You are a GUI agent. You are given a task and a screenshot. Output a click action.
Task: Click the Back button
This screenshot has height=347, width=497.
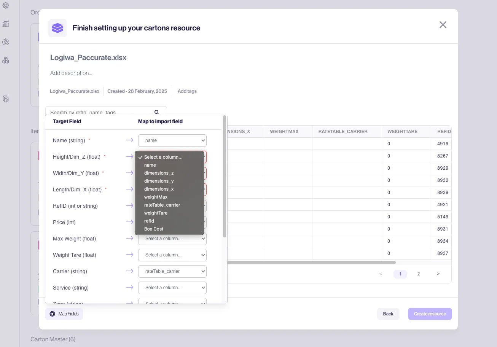click(x=388, y=314)
